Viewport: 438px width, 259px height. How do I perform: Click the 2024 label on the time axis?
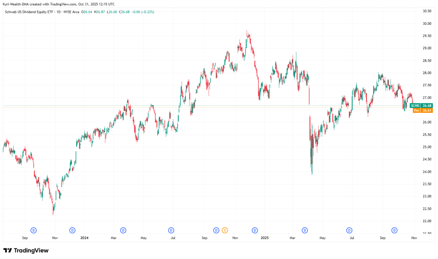(x=84, y=237)
